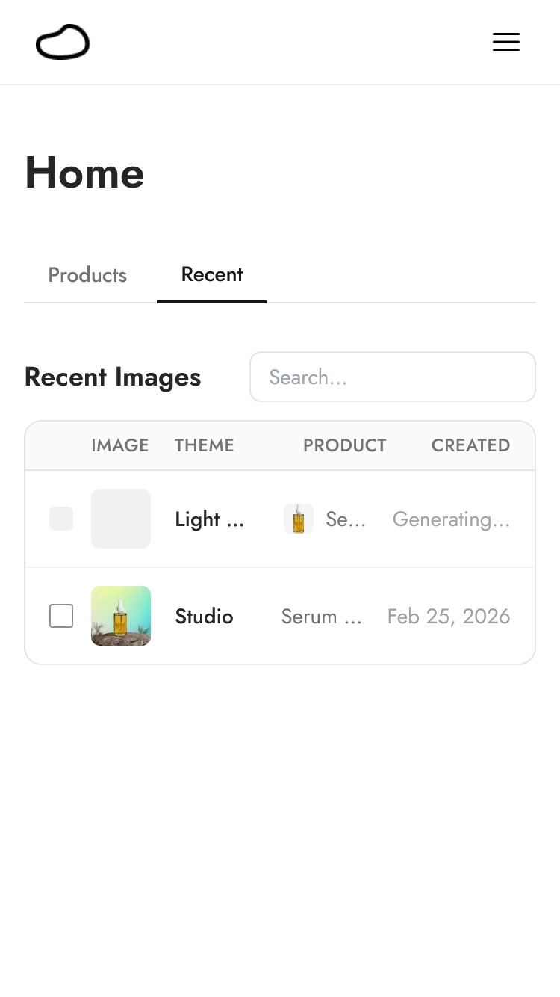Click the PRODUCT column header
Screen dimensions: 560x997
coord(344,445)
